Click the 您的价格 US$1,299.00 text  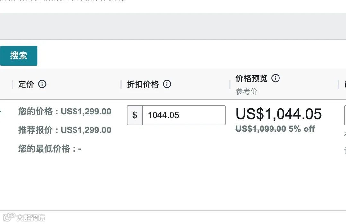[x=65, y=112]
